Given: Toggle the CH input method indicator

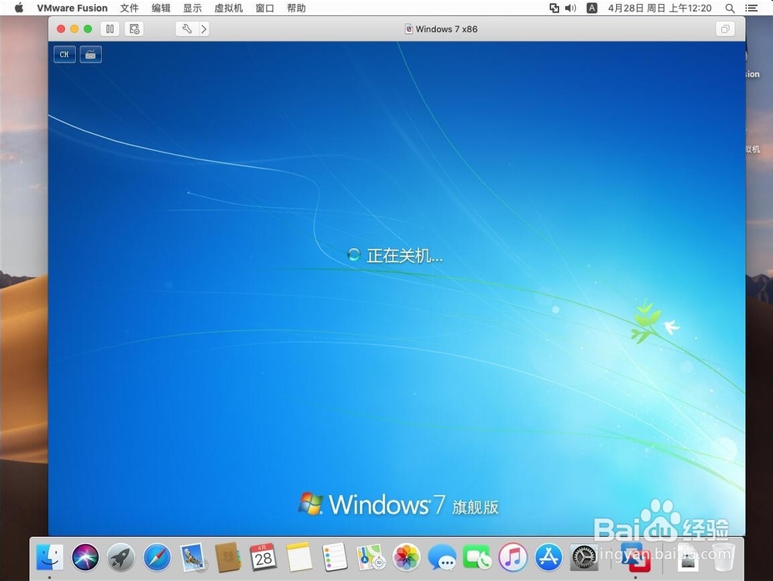Looking at the screenshot, I should (x=64, y=54).
